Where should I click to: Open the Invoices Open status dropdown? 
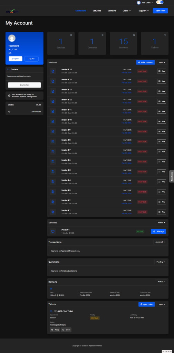coord(162,62)
